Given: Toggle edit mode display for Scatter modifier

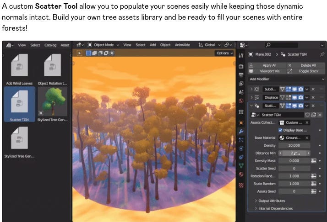Looking at the screenshot, I should point(289,106).
